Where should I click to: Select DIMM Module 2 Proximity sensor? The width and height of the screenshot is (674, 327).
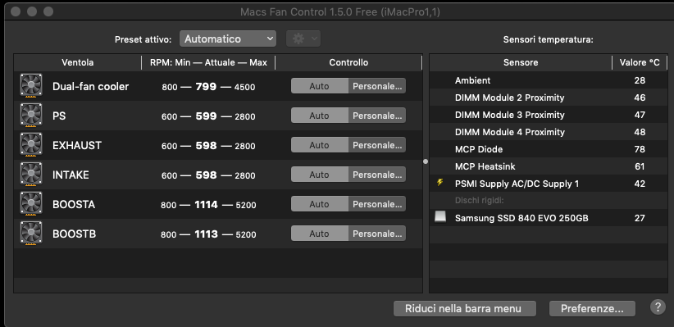pyautogui.click(x=549, y=98)
